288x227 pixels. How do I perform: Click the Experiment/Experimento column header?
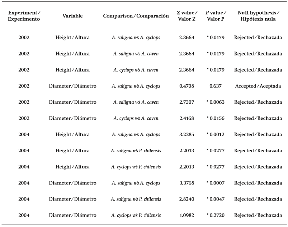(x=24, y=16)
